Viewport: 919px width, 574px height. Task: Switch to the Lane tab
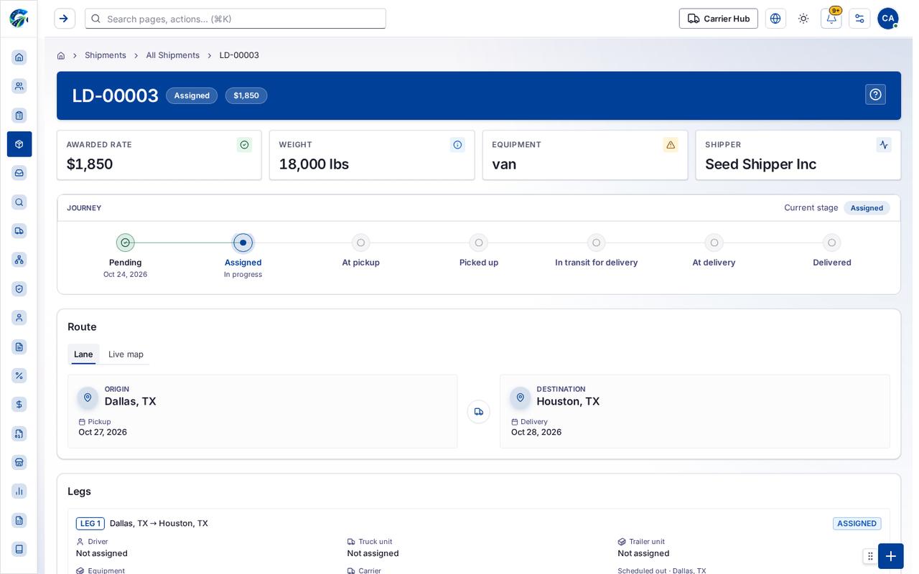pos(83,354)
